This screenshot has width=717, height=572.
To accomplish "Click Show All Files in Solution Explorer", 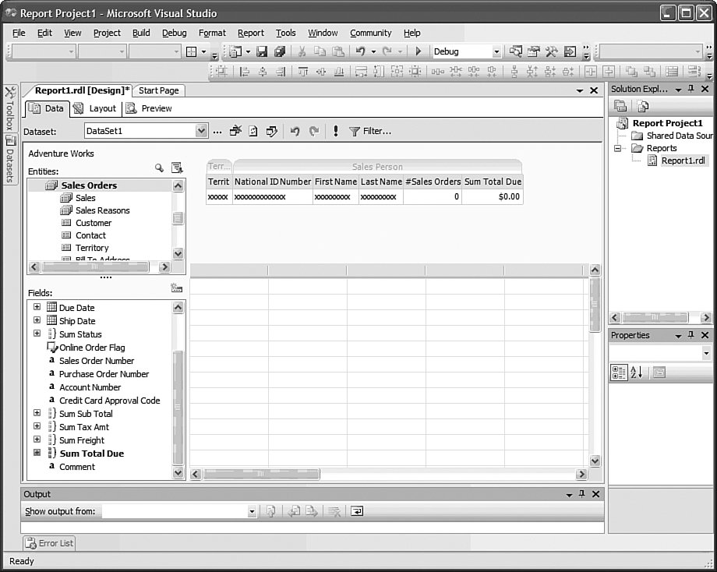I will pos(642,106).
